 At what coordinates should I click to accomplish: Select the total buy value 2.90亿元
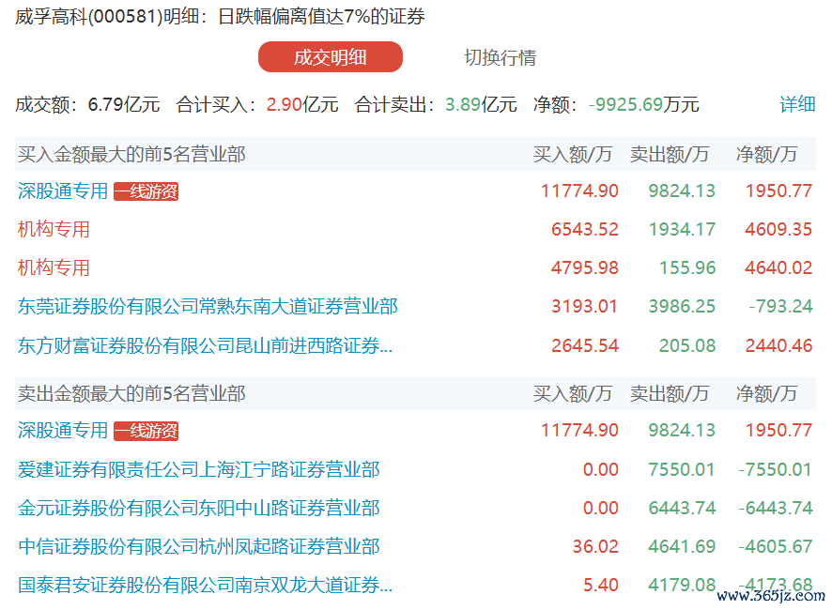click(x=302, y=104)
